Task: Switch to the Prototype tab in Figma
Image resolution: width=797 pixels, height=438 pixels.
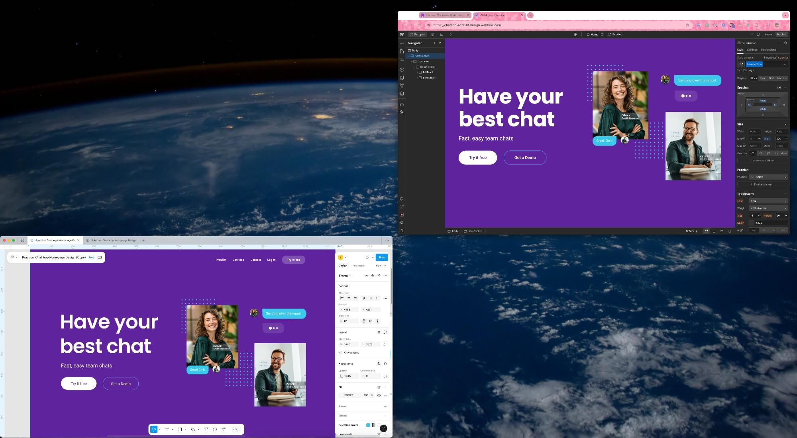Action: coord(358,266)
